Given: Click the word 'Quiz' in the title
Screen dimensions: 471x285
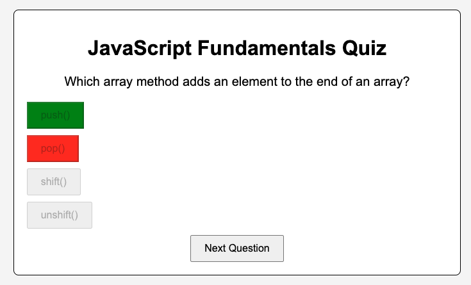Looking at the screenshot, I should coord(364,48).
